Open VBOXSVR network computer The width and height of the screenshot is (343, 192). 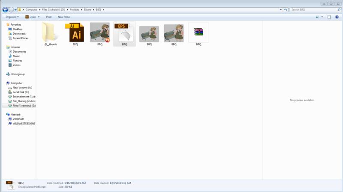point(18,119)
